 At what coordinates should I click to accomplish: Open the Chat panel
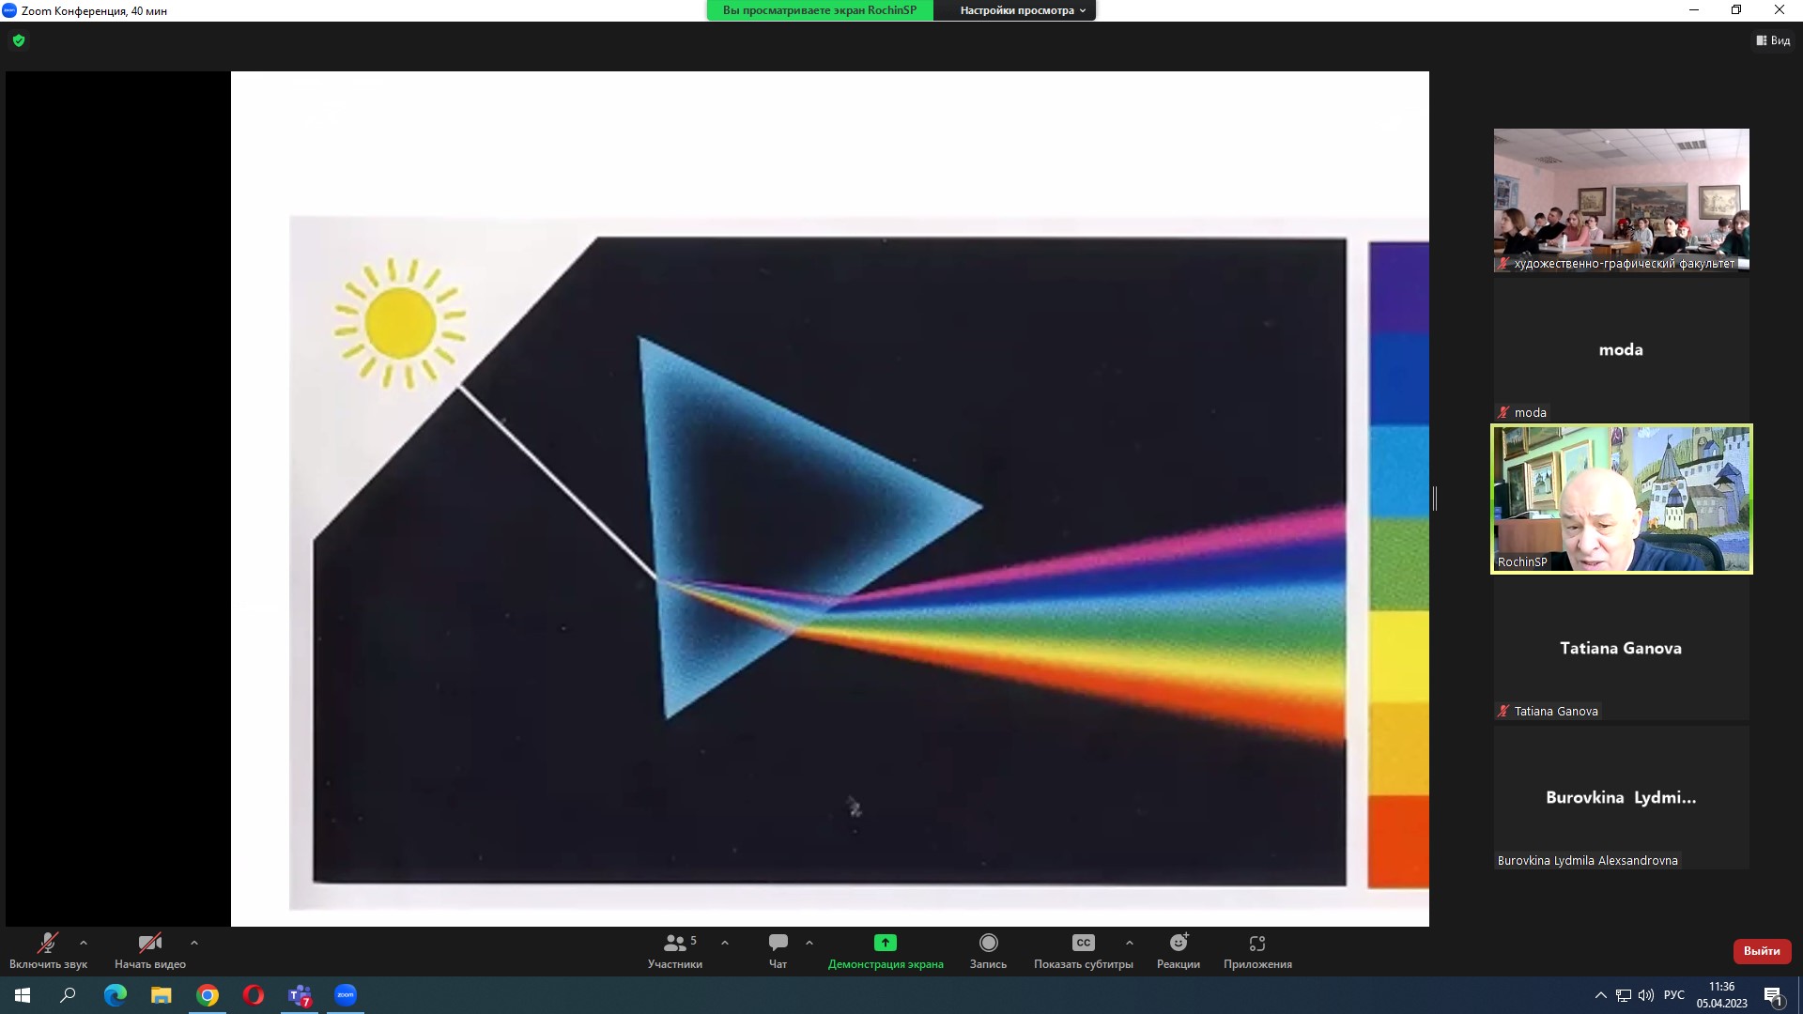(778, 944)
